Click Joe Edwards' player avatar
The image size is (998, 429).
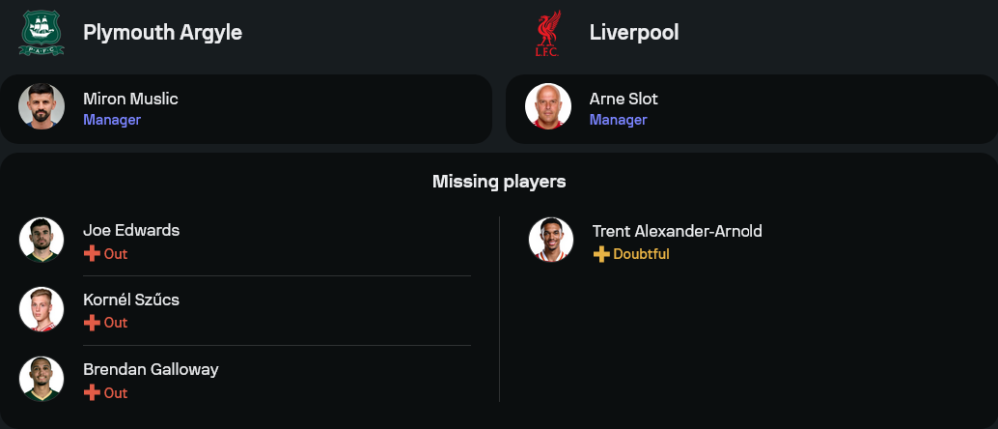click(41, 240)
